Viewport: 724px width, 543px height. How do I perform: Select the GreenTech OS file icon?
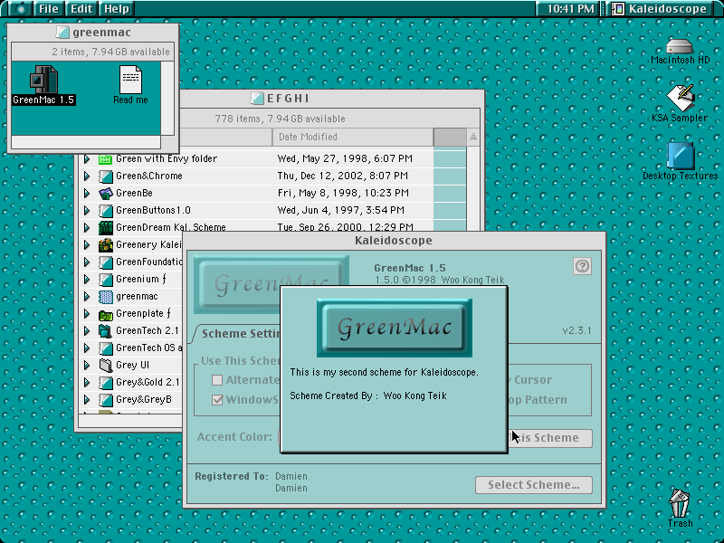coord(106,348)
